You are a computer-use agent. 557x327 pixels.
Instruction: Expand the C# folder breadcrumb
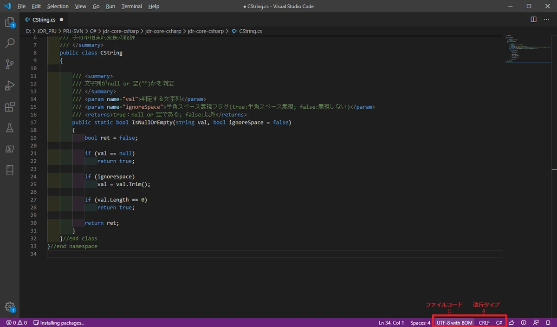coord(93,31)
